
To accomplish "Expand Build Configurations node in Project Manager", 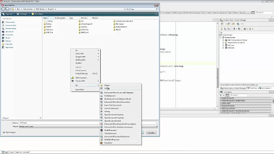I will [x=223, y=40].
